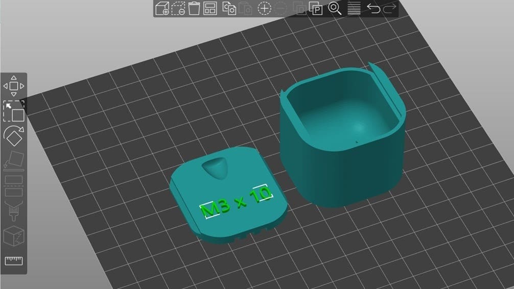Image resolution: width=514 pixels, height=289 pixels.
Task: Select the M3 x 10 embossed text
Action: [x=236, y=202]
